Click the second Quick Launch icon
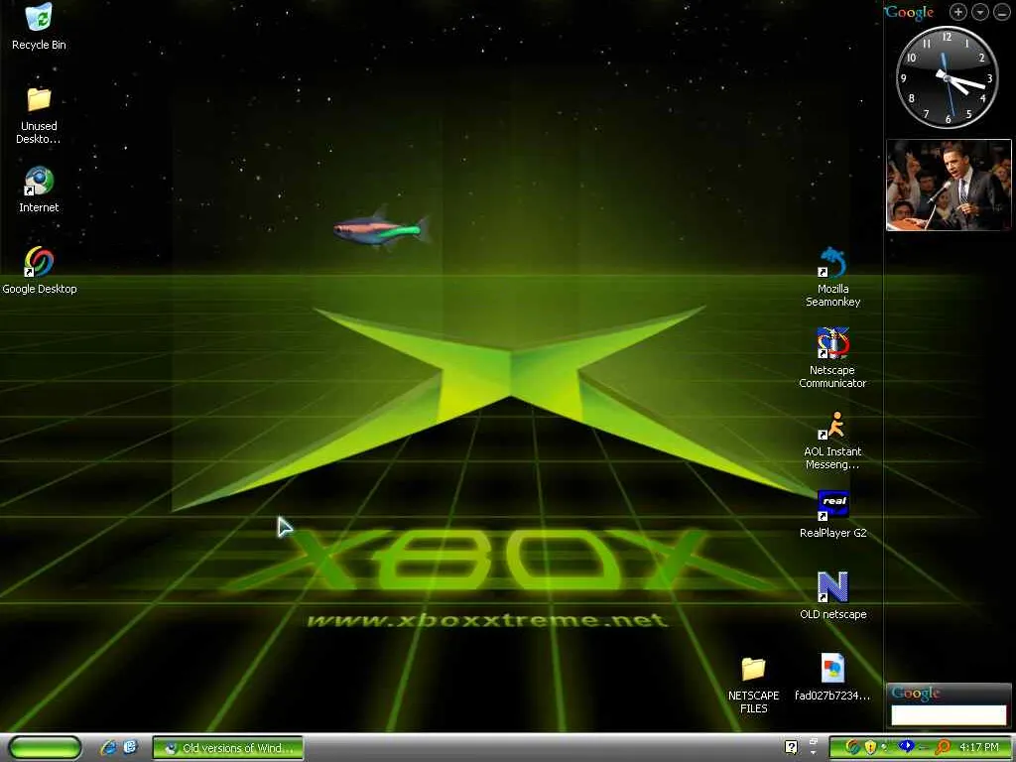The image size is (1016, 762). [130, 747]
